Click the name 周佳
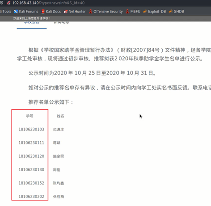Viewport: 211px width, 206px height. pyautogui.click(x=57, y=170)
